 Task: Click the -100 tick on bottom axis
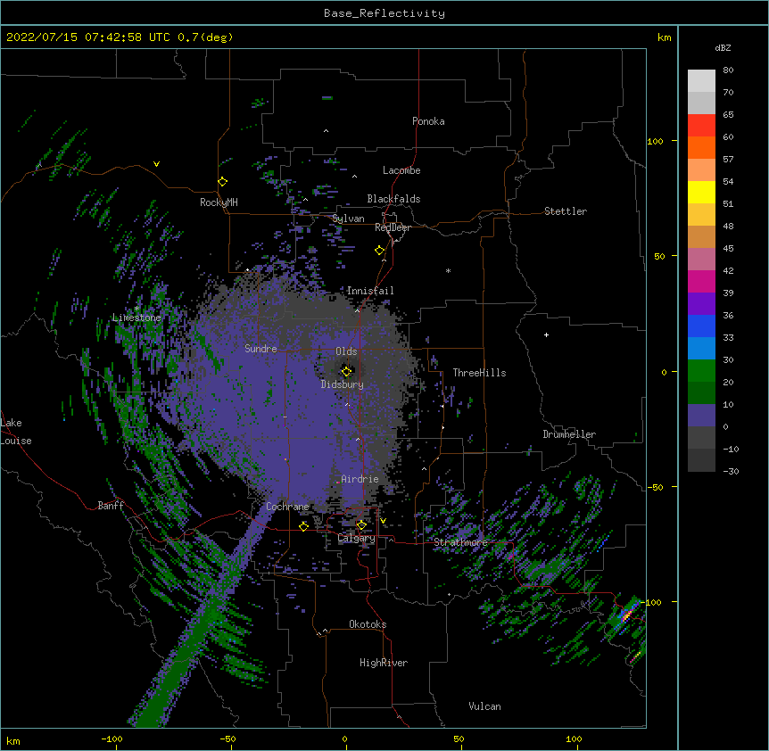point(112,739)
